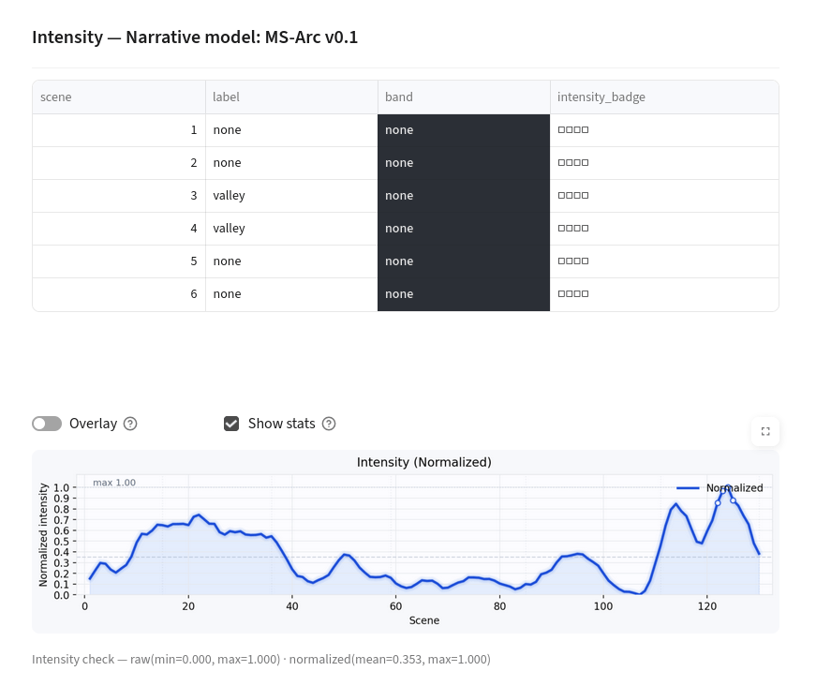This screenshot has height=686, width=816.
Task: Sort by the label column header
Action: [x=291, y=97]
